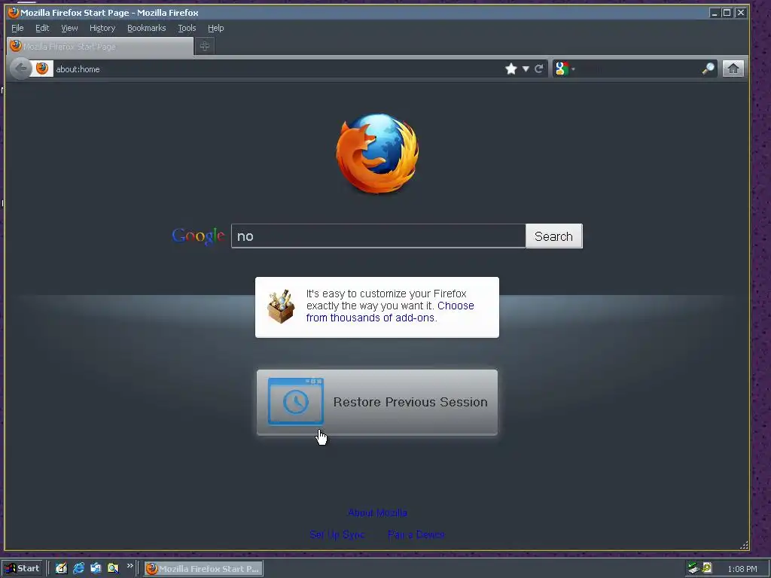Click the back navigation arrow button
This screenshot has width=771, height=578.
[x=20, y=68]
